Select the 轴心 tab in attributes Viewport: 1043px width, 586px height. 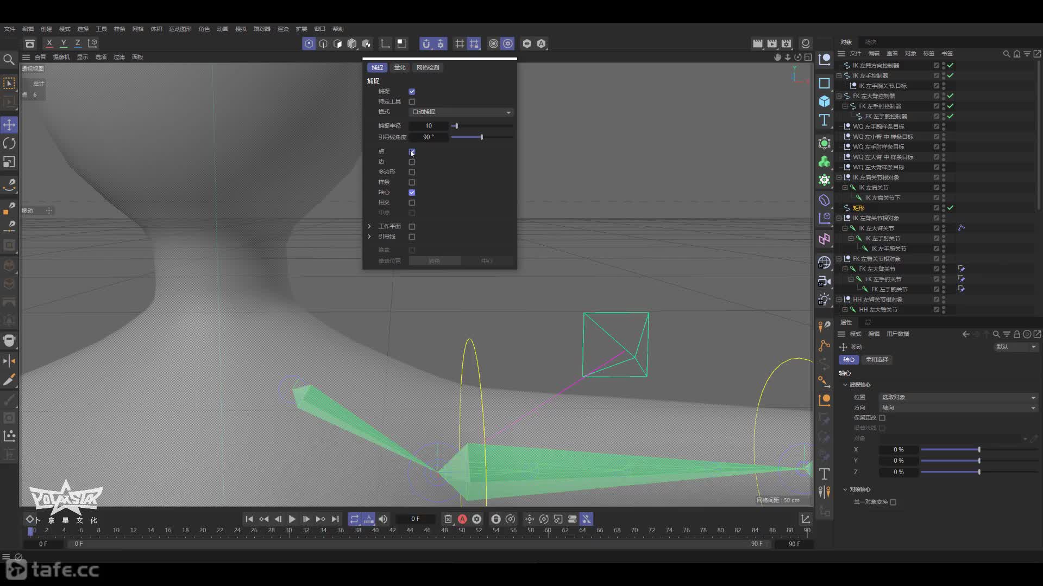(849, 360)
